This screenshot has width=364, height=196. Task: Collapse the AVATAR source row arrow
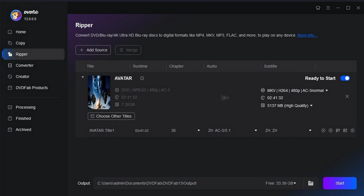click(x=83, y=77)
